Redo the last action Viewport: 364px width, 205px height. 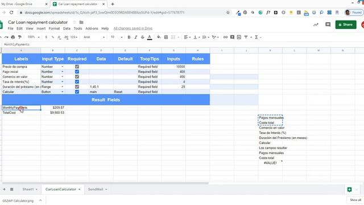(6, 37)
